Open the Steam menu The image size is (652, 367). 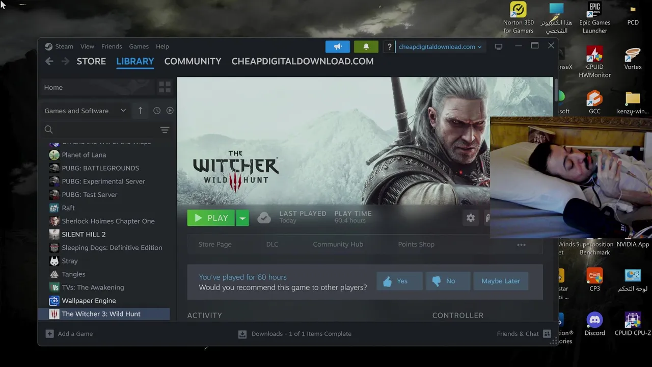click(x=64, y=46)
